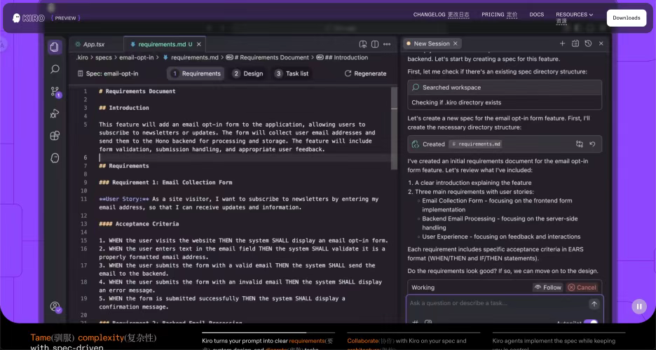Image resolution: width=656 pixels, height=350 pixels.
Task: Click the chat history clock icon
Action: (588, 43)
